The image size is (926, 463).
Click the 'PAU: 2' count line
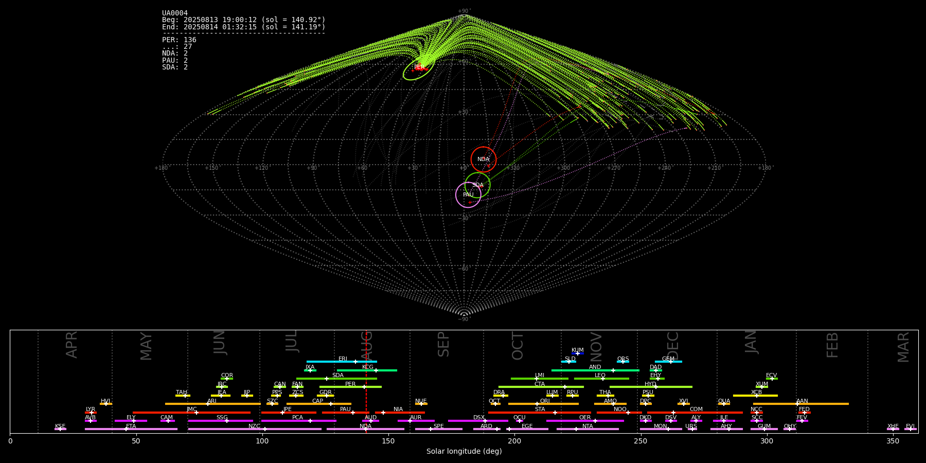tap(175, 61)
